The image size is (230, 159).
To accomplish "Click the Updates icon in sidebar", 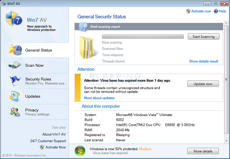I will pos(15,96).
